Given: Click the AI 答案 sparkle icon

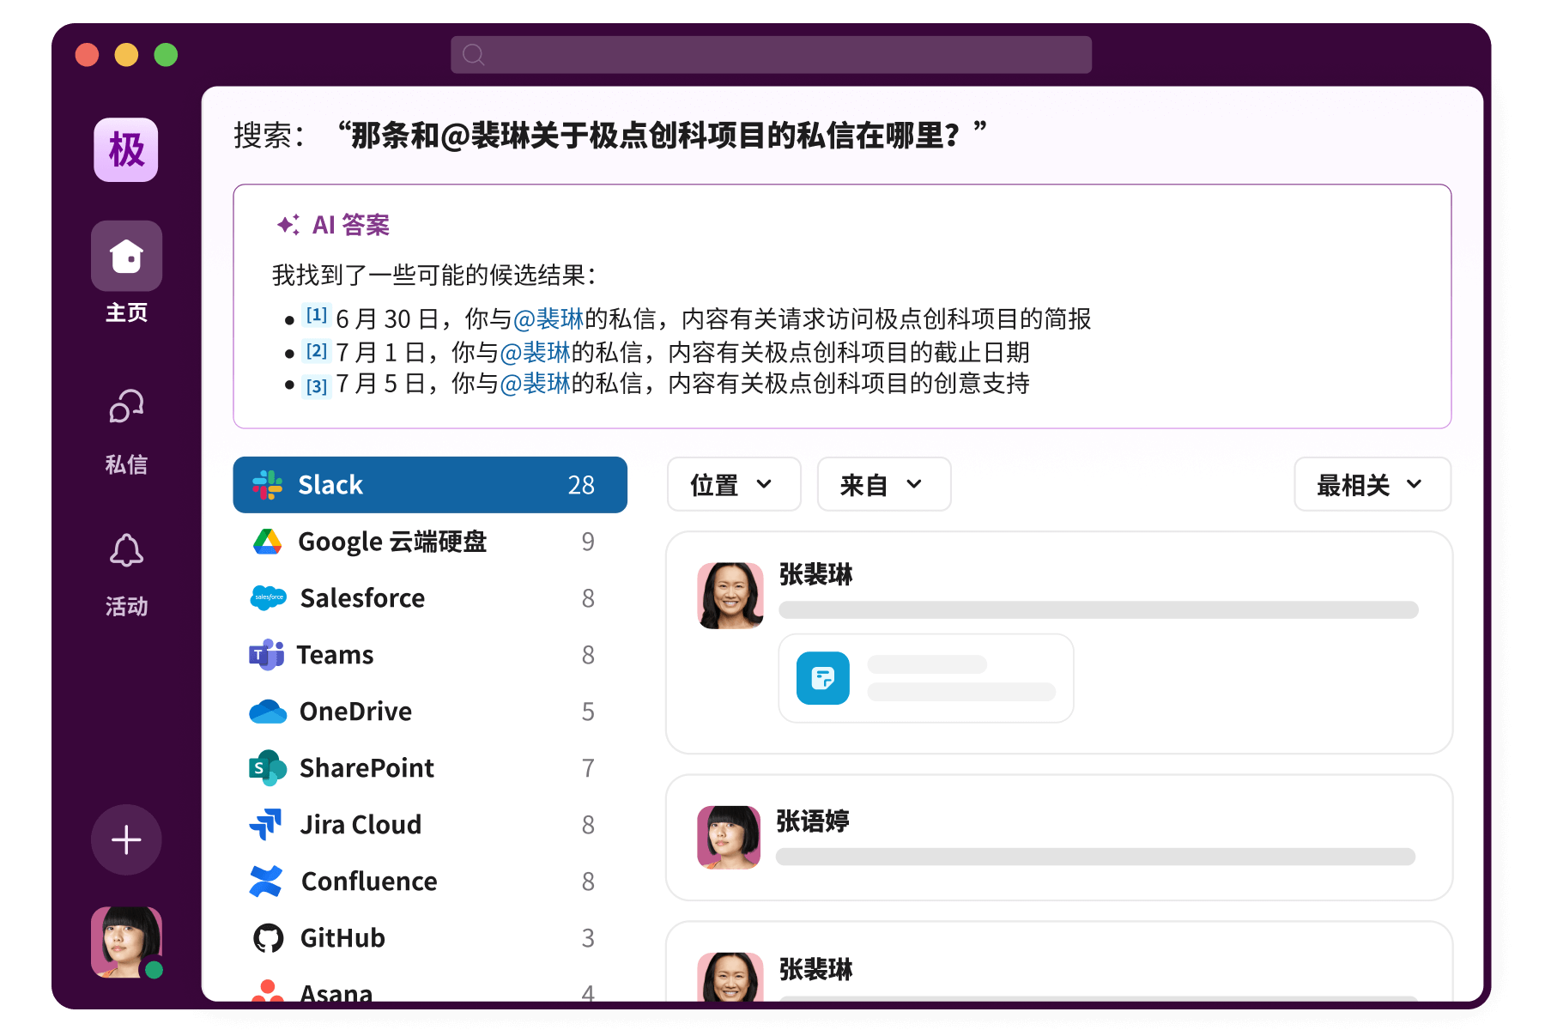Looking at the screenshot, I should point(288,225).
